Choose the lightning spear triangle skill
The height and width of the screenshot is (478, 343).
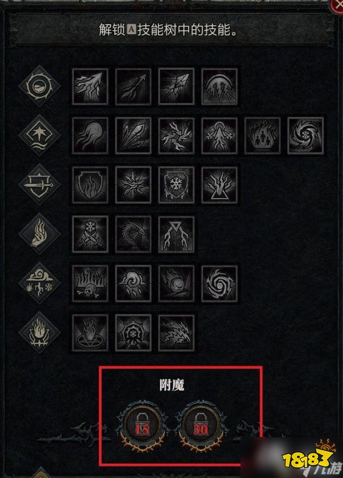click(x=176, y=235)
